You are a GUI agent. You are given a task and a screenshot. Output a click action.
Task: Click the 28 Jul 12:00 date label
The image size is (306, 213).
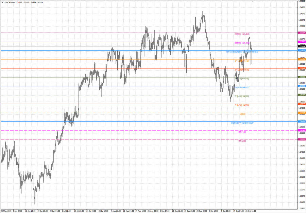tap(103, 211)
